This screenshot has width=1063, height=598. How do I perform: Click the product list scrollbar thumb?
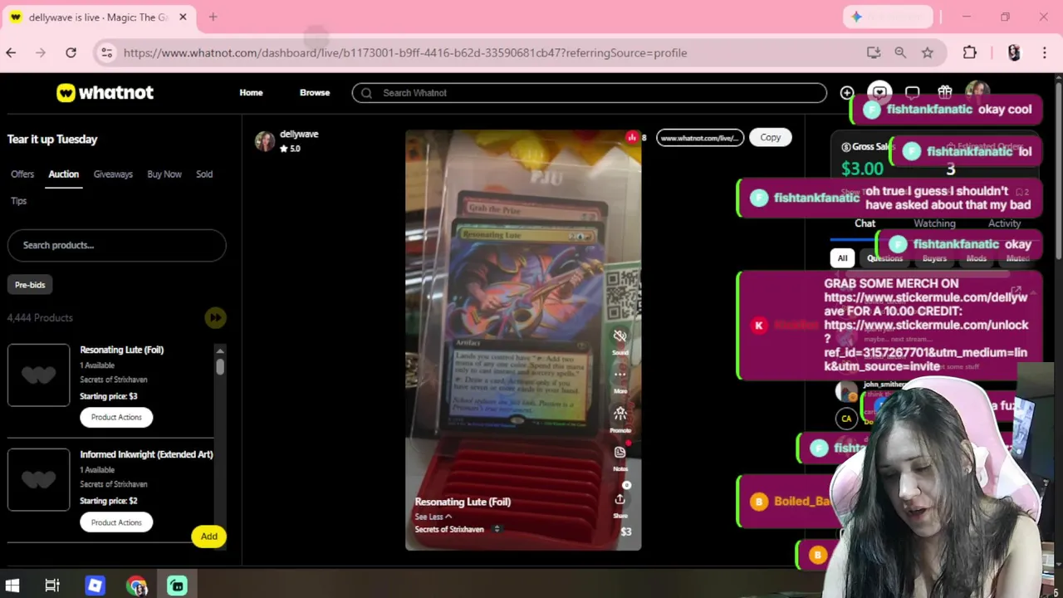tap(219, 367)
